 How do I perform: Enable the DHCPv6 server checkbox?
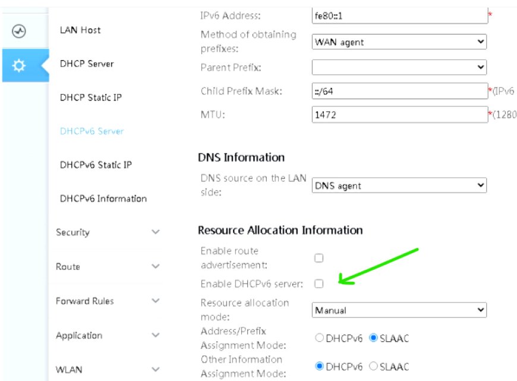pos(319,284)
